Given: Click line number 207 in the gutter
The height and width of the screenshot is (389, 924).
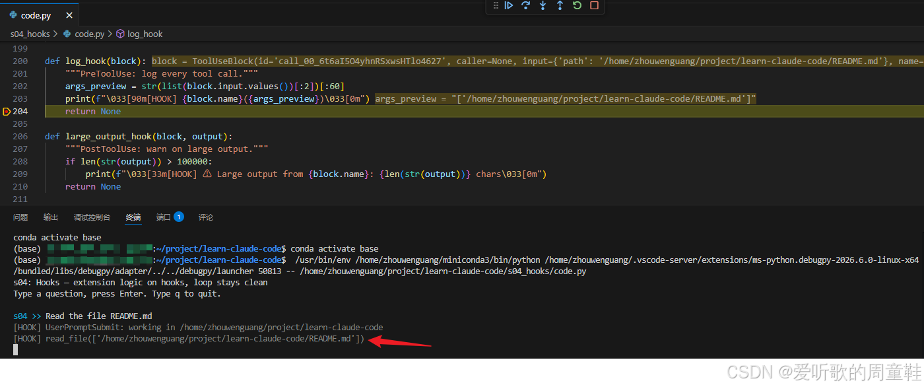Looking at the screenshot, I should pyautogui.click(x=20, y=149).
